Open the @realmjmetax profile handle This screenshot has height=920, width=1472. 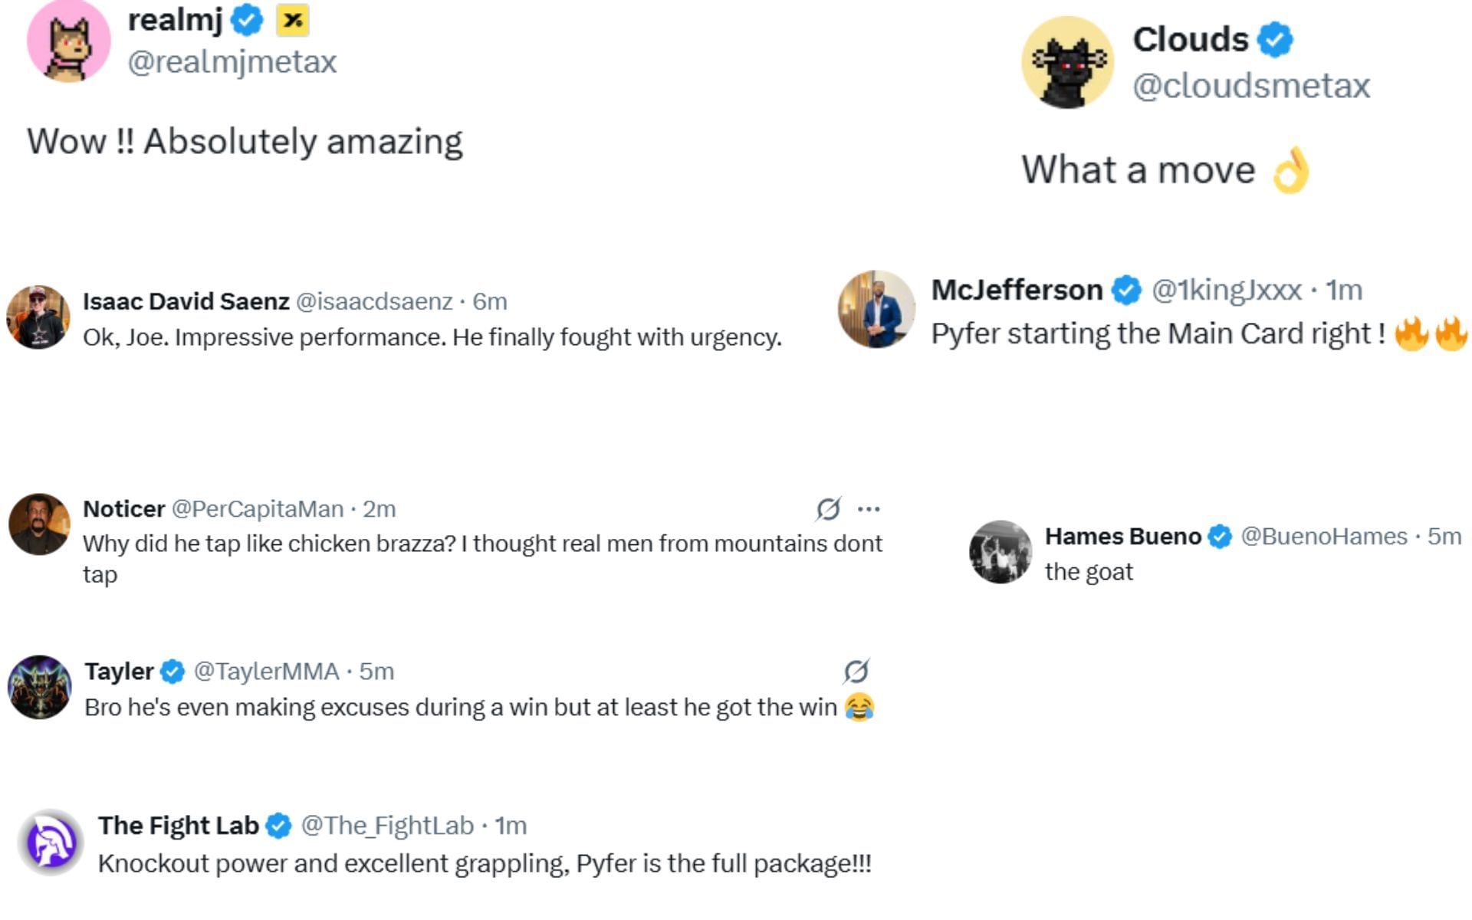click(232, 62)
